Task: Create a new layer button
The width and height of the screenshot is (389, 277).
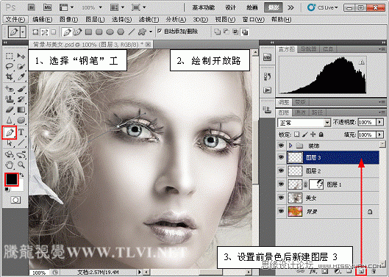Action: pyautogui.click(x=362, y=271)
